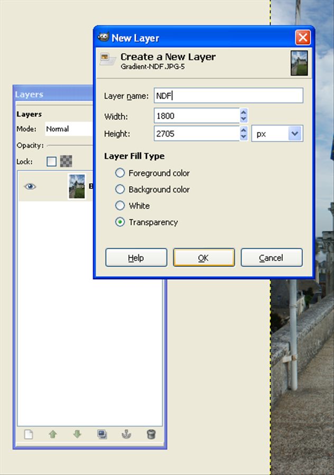Toggle the lock alpha channel checker icon
The height and width of the screenshot is (475, 334).
[66, 161]
